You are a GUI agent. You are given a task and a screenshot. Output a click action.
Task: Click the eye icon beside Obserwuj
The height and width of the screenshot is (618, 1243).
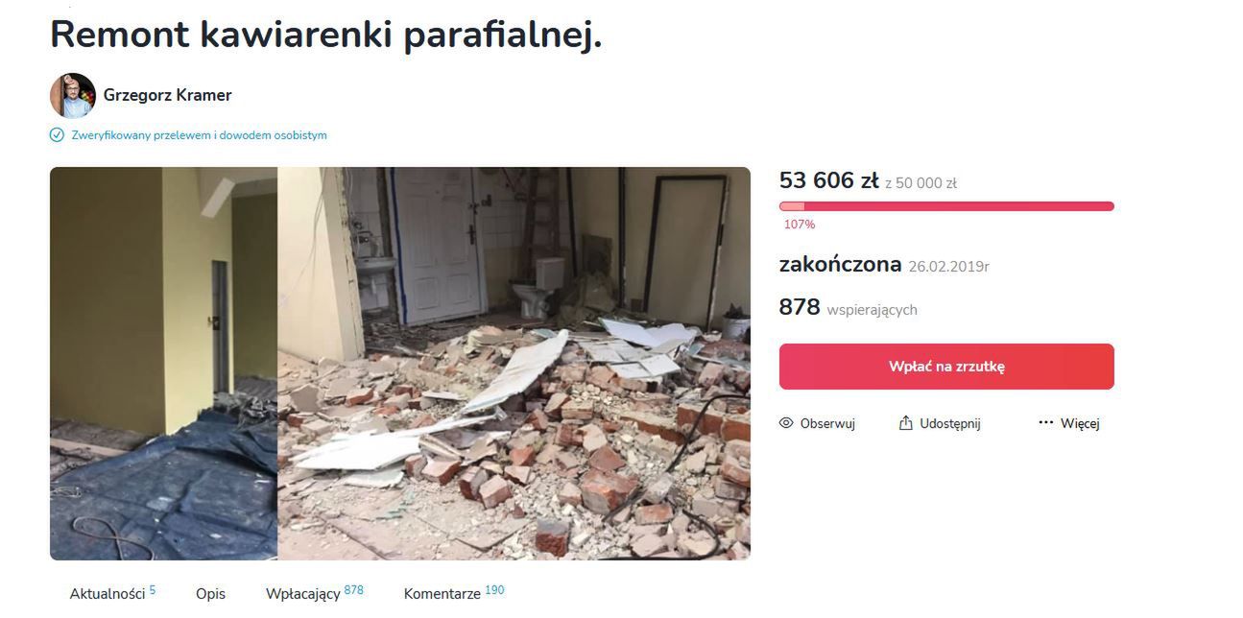pyautogui.click(x=786, y=423)
